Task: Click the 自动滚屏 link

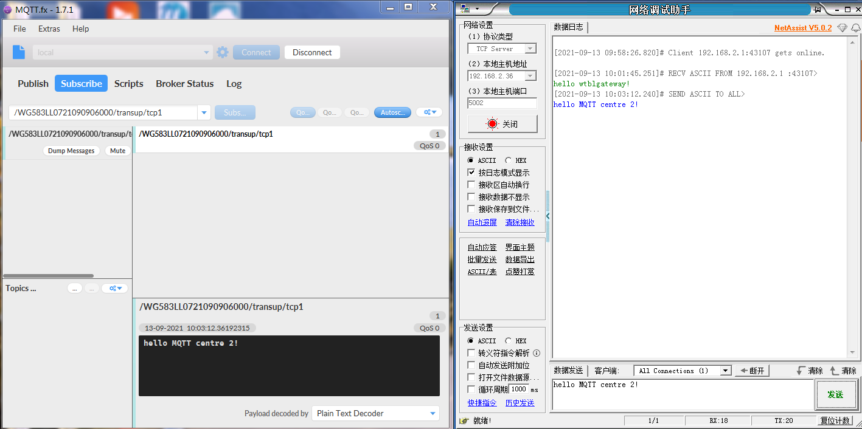Action: point(482,222)
